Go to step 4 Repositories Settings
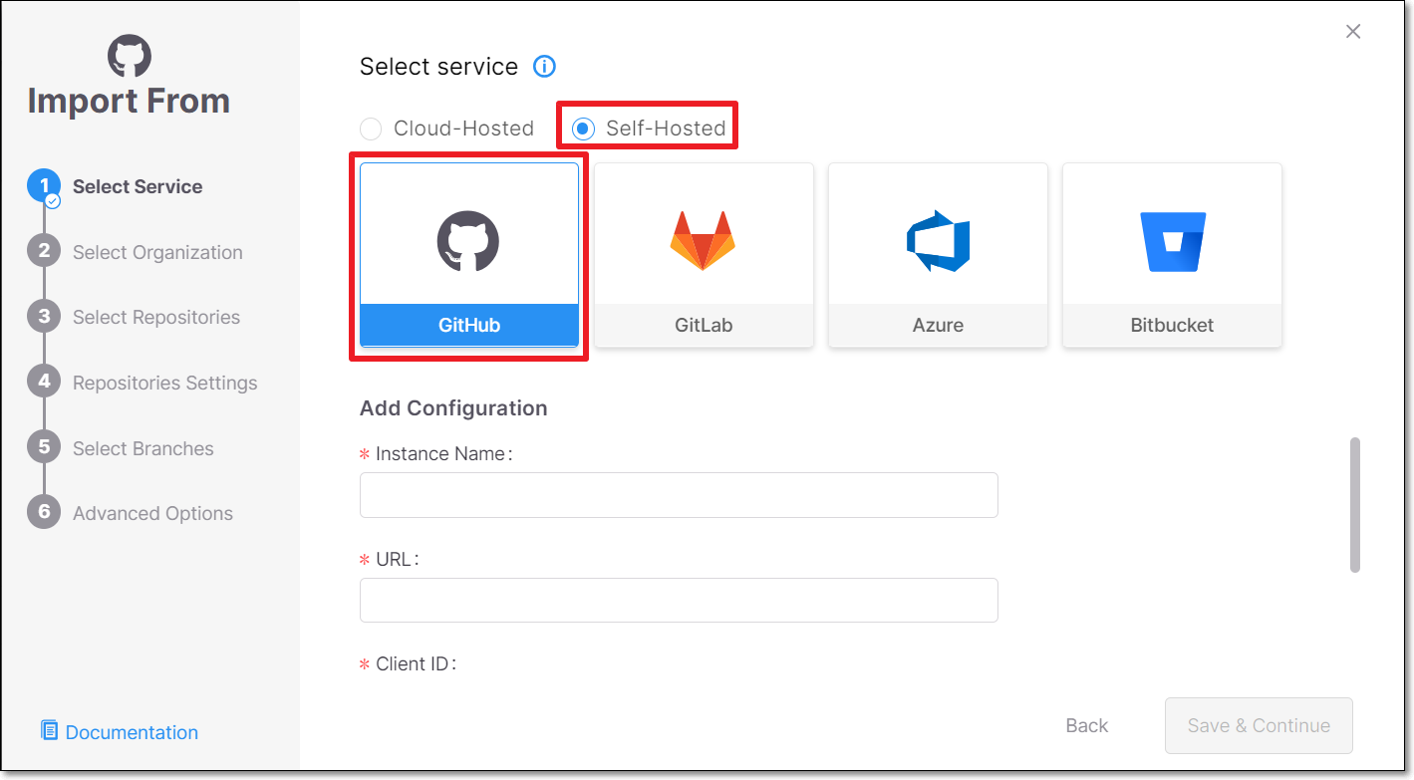This screenshot has width=1414, height=780. (142, 383)
